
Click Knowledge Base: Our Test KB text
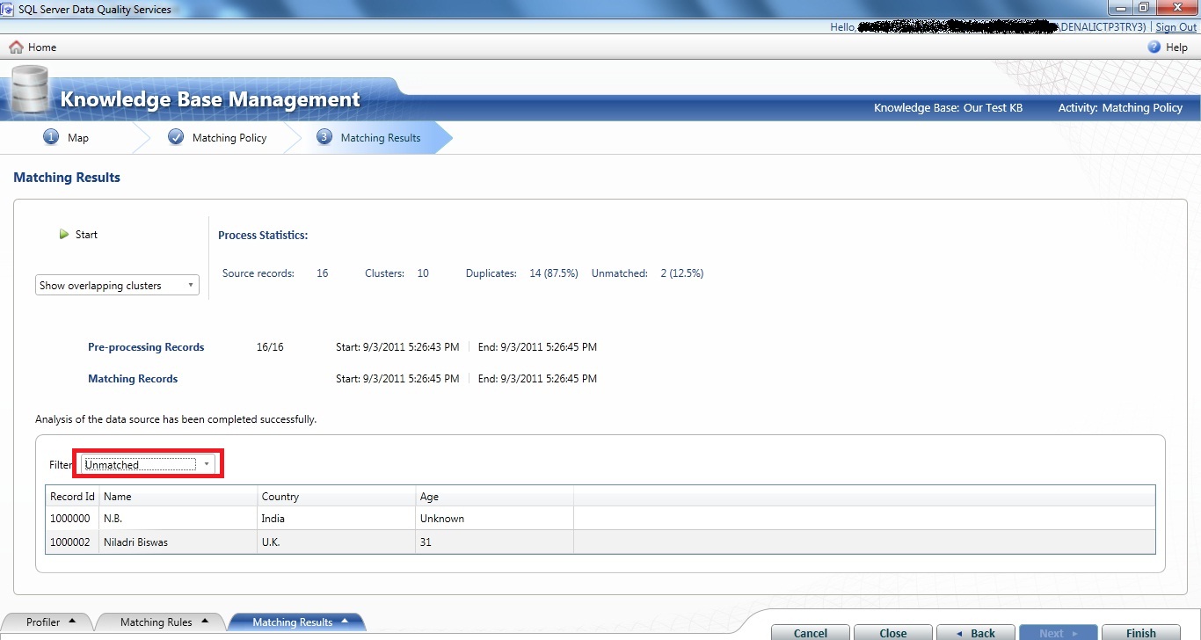949,108
